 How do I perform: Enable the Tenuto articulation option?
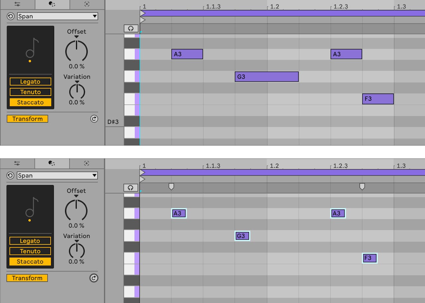30,92
